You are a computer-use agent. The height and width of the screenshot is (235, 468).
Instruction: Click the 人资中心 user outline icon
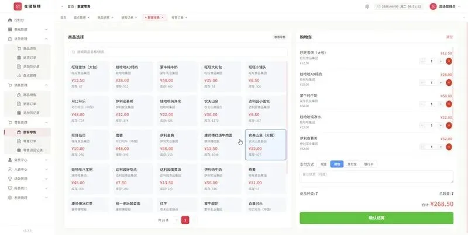tap(10, 169)
